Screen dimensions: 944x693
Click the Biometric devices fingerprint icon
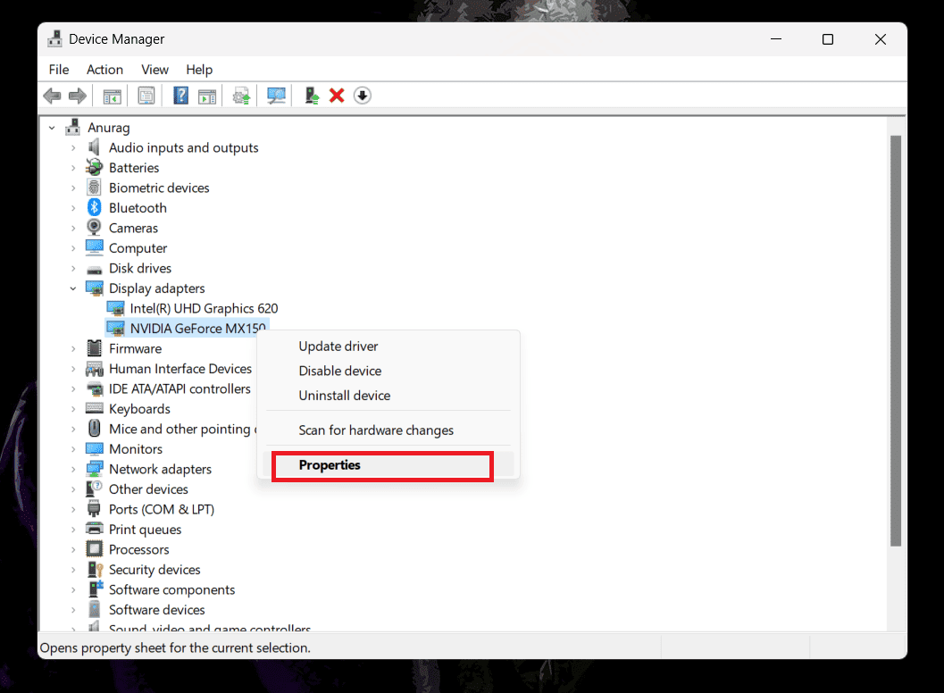tap(94, 188)
